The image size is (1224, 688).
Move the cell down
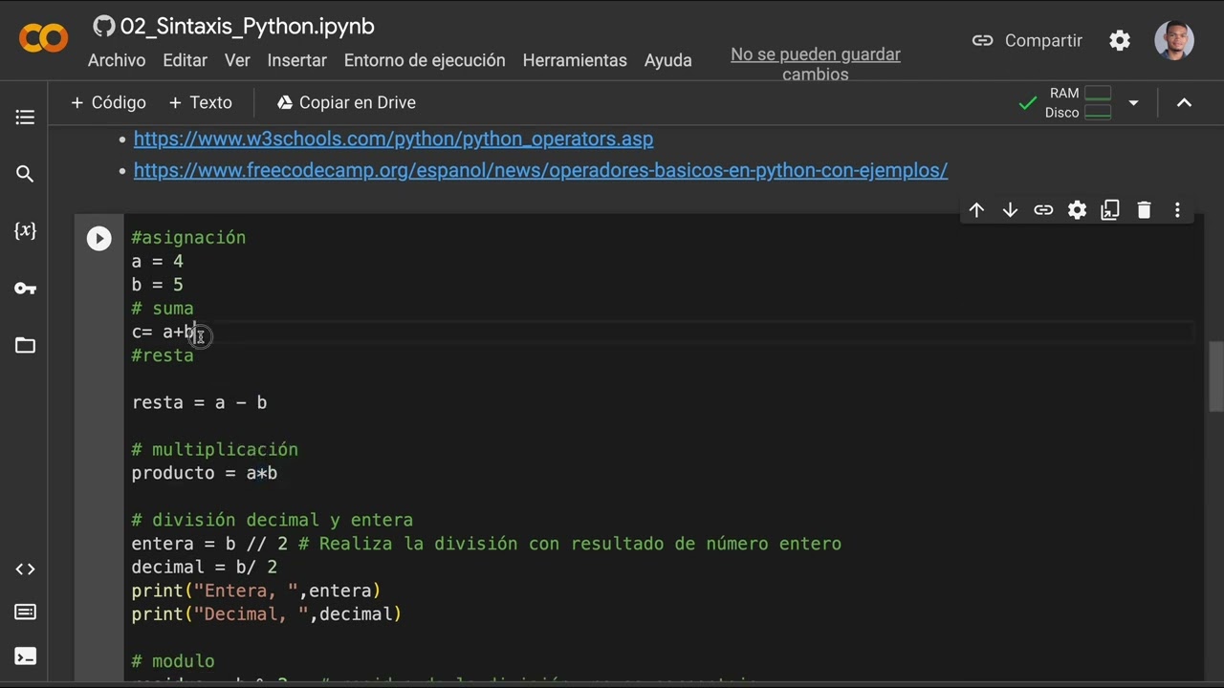(x=1010, y=210)
